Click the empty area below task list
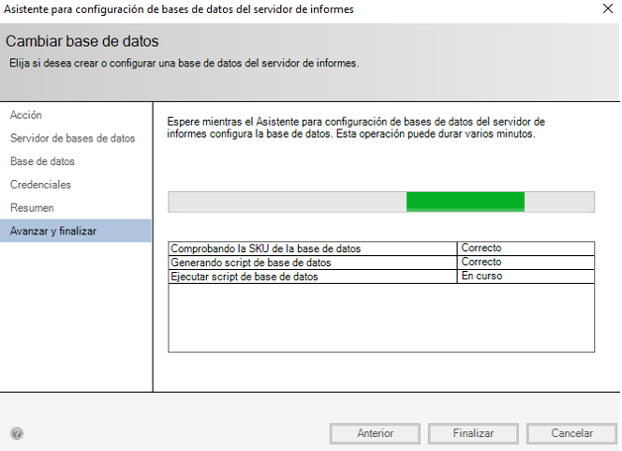The image size is (622, 451). pyautogui.click(x=380, y=316)
